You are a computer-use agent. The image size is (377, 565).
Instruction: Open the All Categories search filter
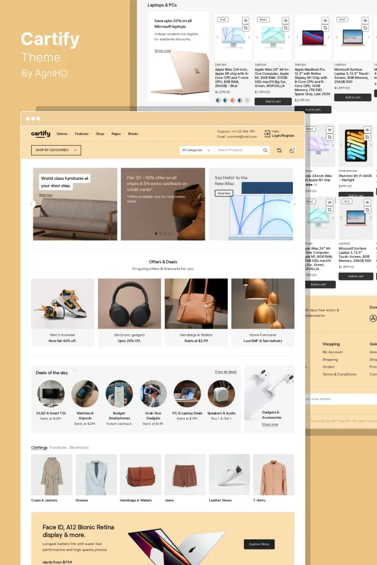[x=196, y=150]
